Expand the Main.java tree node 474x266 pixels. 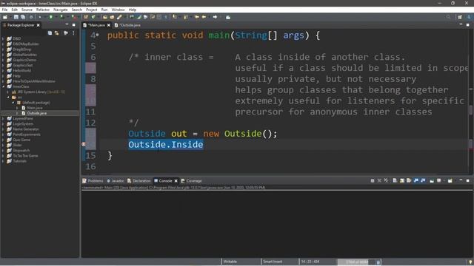pos(18,108)
